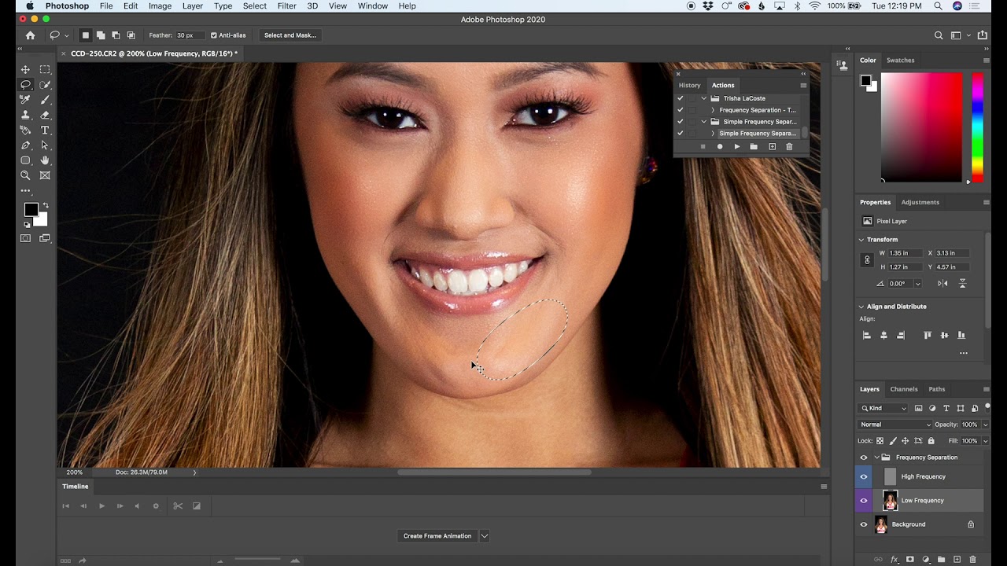The height and width of the screenshot is (566, 1007).
Task: Open Spotlight search in menu bar
Action: (x=938, y=6)
